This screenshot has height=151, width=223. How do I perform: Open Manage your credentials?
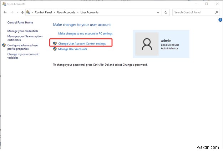coord(22,31)
